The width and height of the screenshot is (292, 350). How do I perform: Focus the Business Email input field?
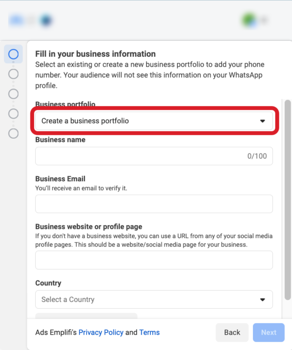(x=154, y=204)
